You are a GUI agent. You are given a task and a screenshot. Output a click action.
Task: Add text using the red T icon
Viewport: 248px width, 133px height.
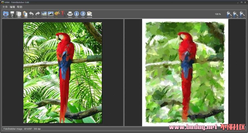63,13
